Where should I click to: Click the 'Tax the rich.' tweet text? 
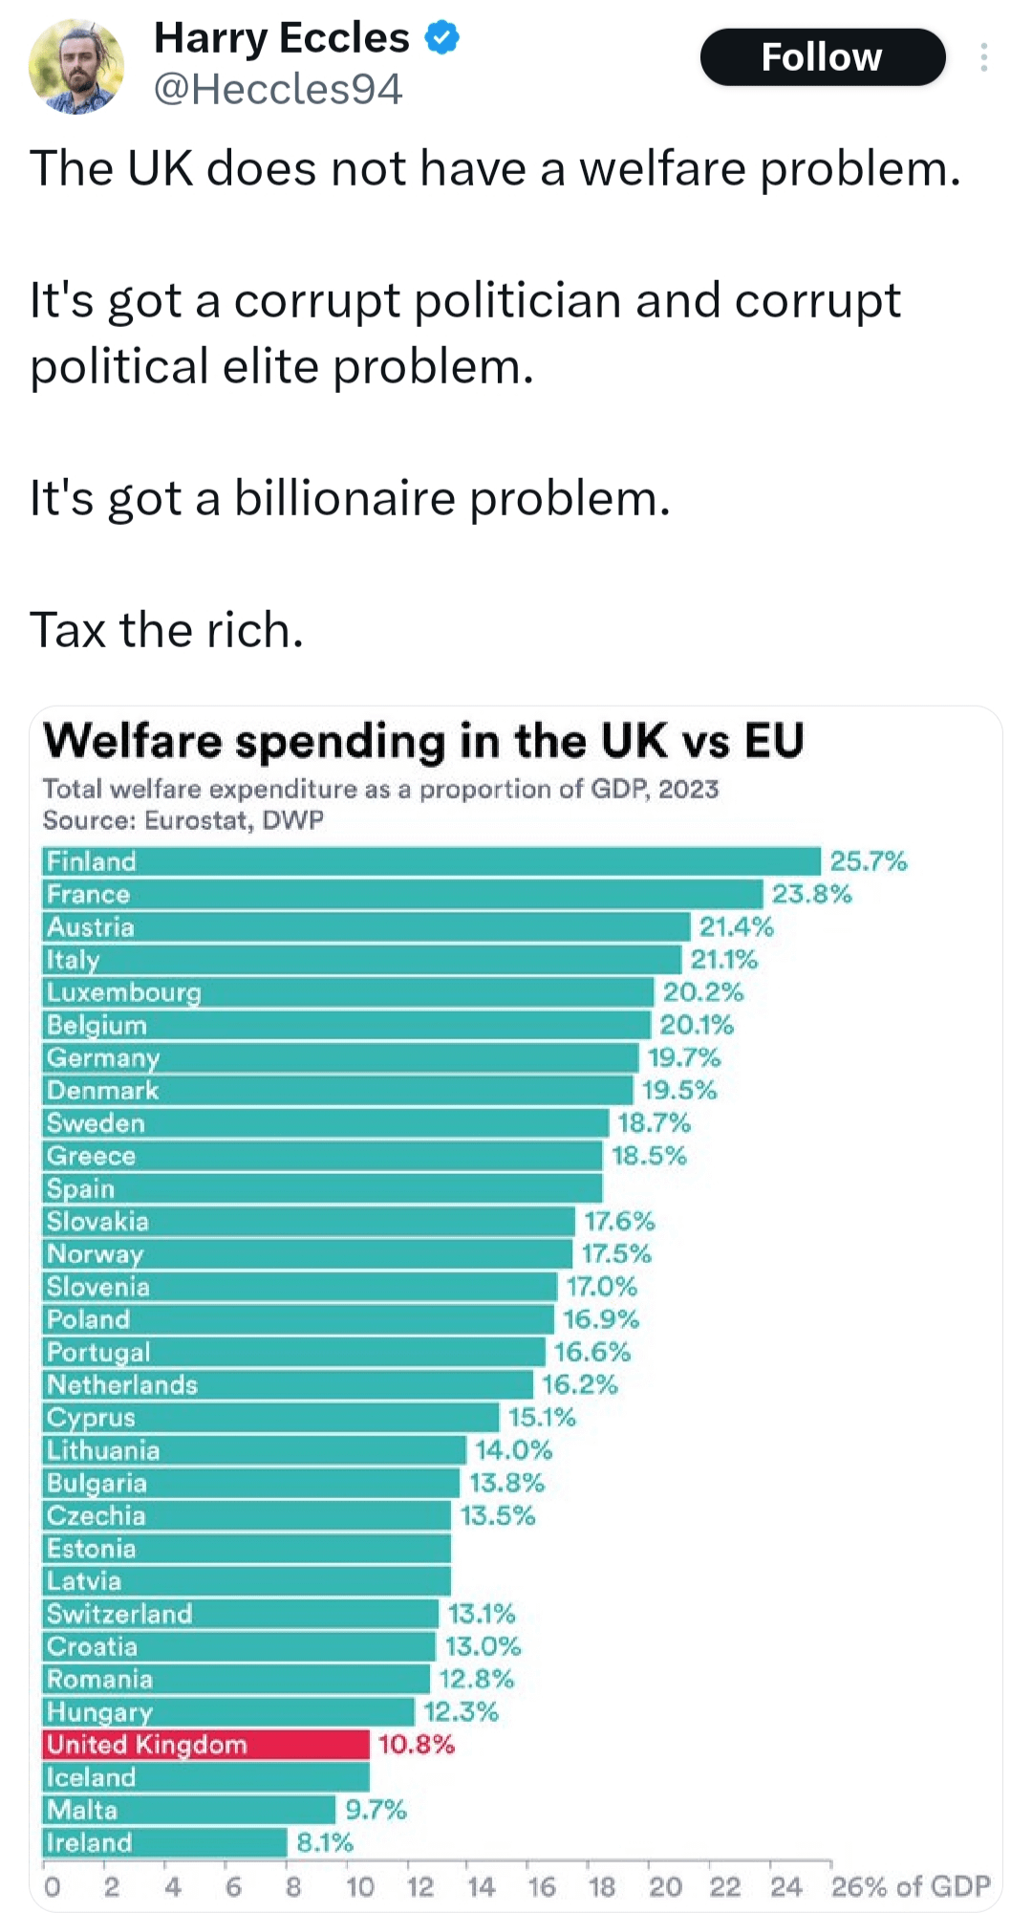167,630
